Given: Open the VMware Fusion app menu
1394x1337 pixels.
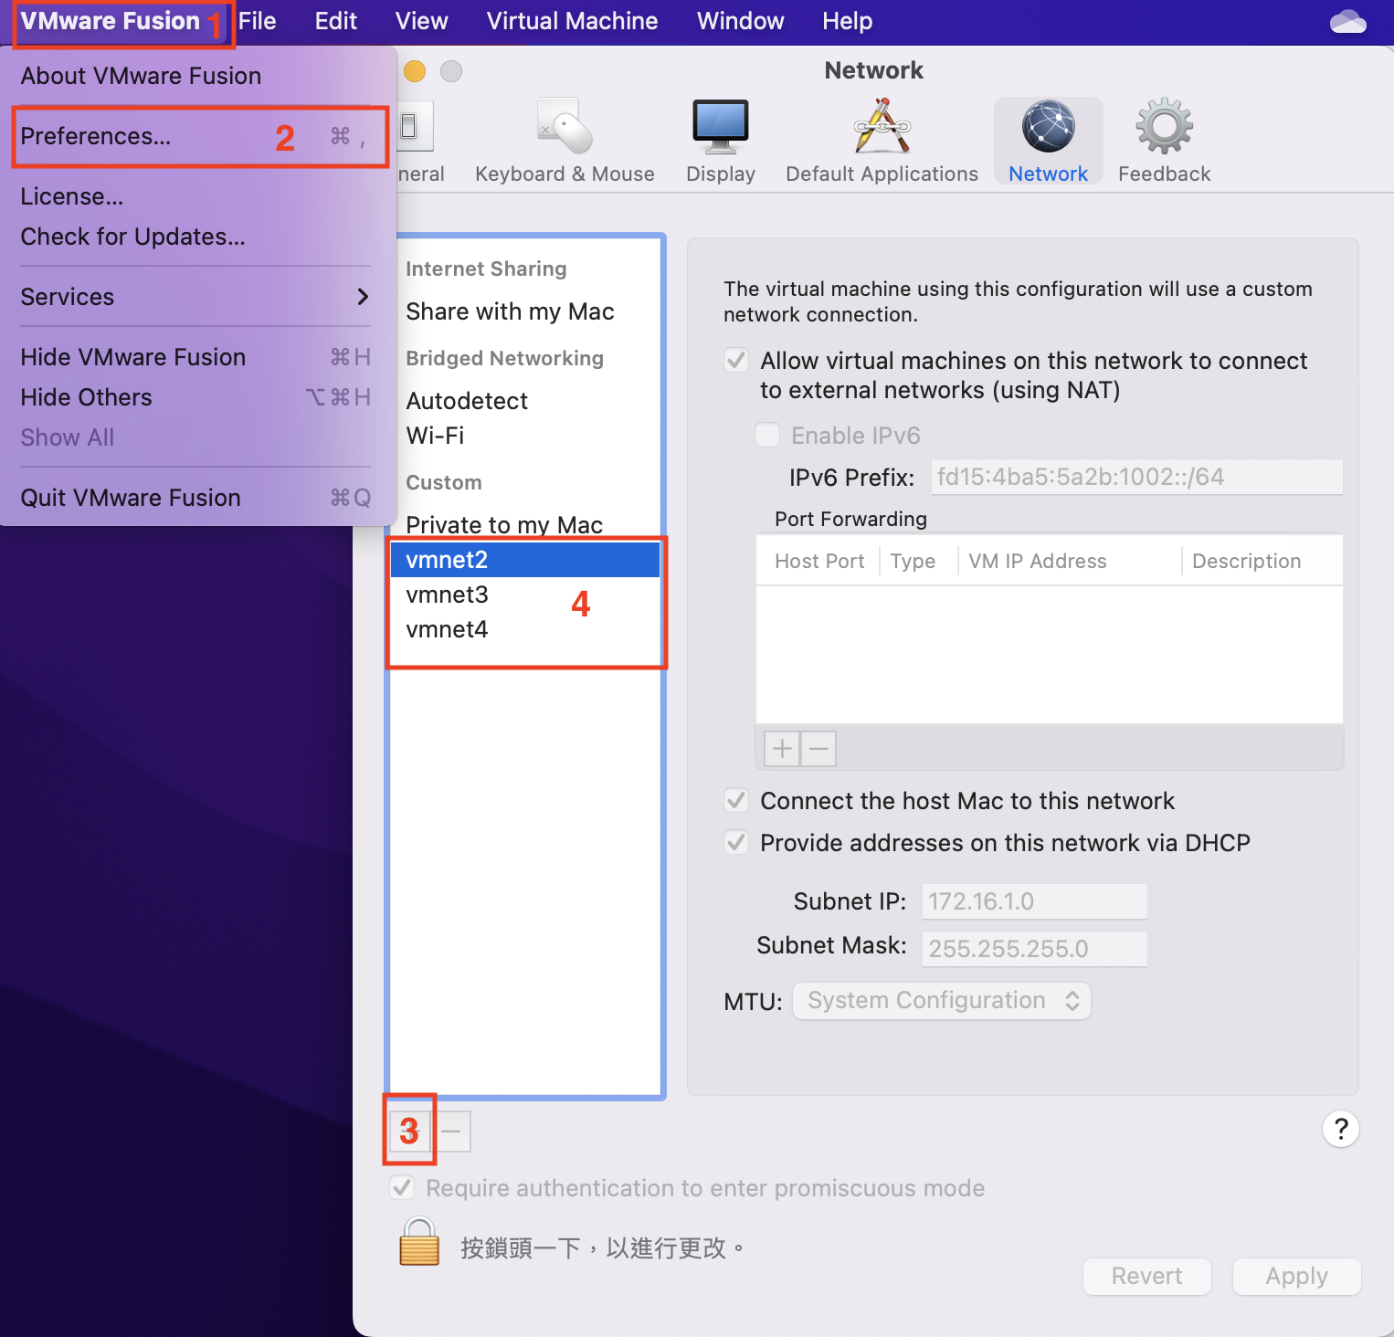Looking at the screenshot, I should tap(111, 21).
